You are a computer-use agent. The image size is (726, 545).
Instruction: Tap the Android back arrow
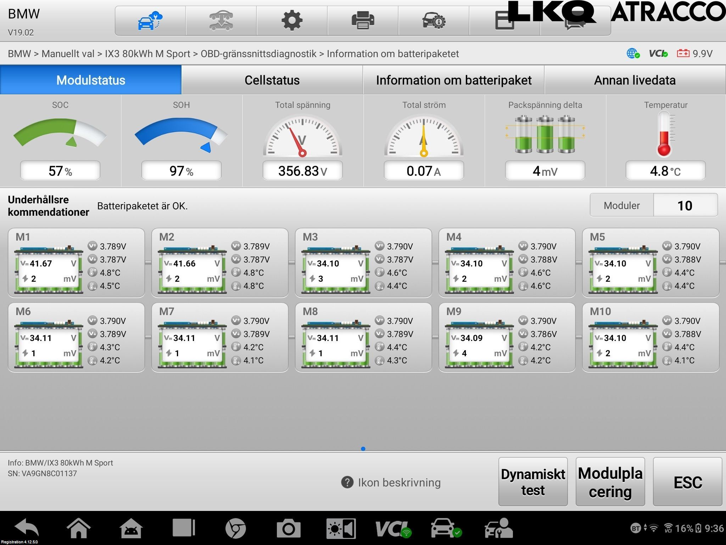[27, 529]
